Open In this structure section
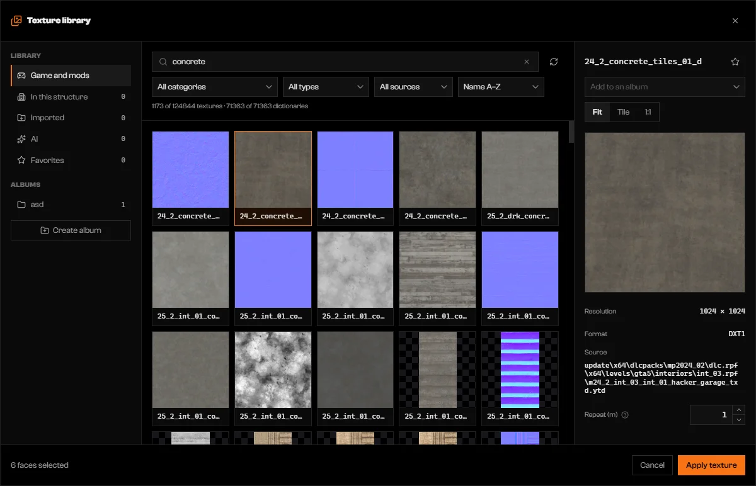Screen dimensions: 756x486 pyautogui.click(x=71, y=97)
